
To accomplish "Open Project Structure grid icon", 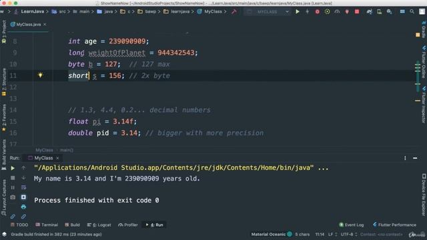I will [x=402, y=12].
